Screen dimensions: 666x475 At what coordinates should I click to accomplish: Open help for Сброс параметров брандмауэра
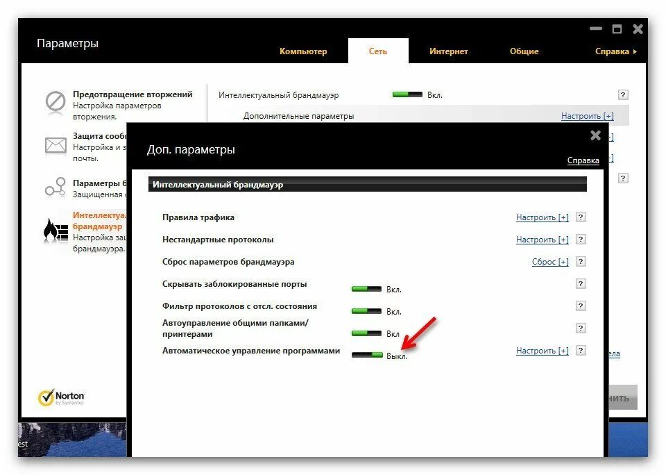(x=581, y=262)
